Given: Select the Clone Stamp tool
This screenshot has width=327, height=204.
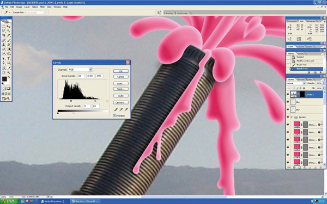Looking at the screenshot, I should pos(4,45).
